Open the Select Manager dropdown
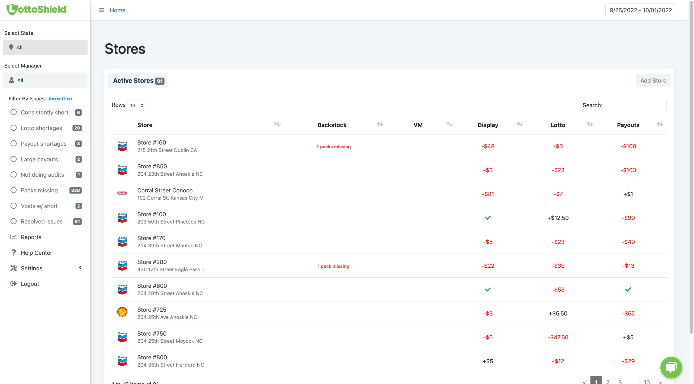Screen dimensions: 694x384 click(x=45, y=80)
